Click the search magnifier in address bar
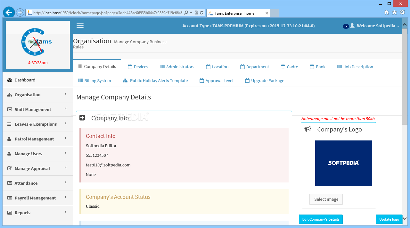The height and width of the screenshot is (228, 410). [186, 13]
